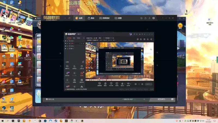Select the 图片 2 source row
The width and height of the screenshot is (218, 123).
tap(74, 49)
